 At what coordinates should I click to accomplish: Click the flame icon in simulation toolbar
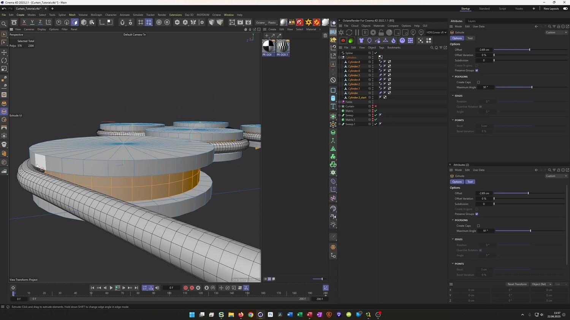pyautogui.click(x=393, y=41)
